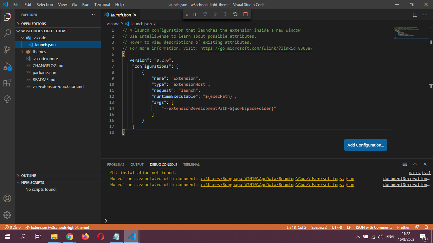The image size is (433, 243).
Task: Click the debug console input field
Action: point(266,221)
